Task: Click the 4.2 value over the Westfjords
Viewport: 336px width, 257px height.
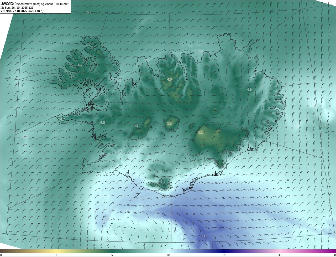Action: 80,65
